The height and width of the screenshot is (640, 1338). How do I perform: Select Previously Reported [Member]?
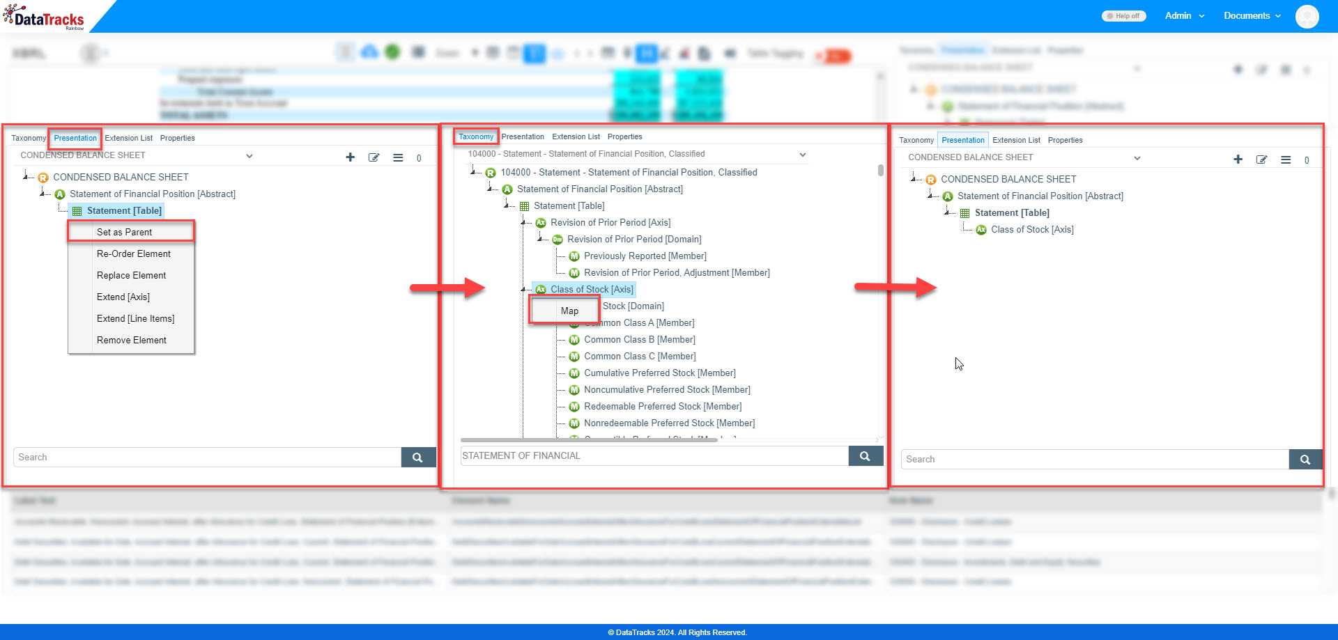[x=645, y=256]
